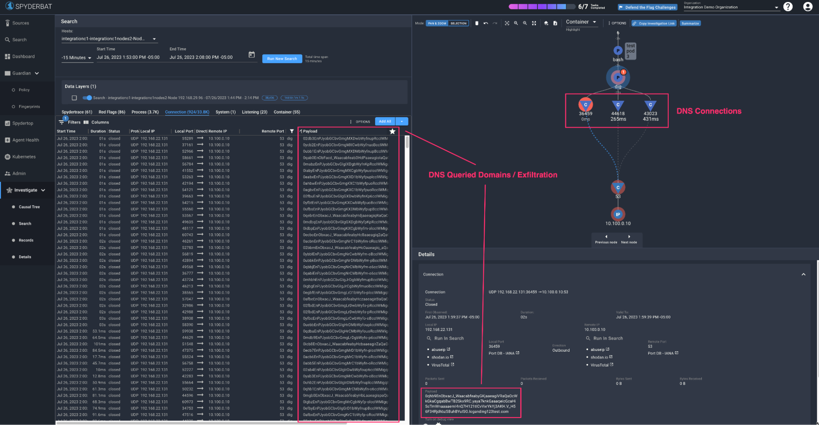
Task: Switch to the Red Flags tab
Action: [x=112, y=112]
